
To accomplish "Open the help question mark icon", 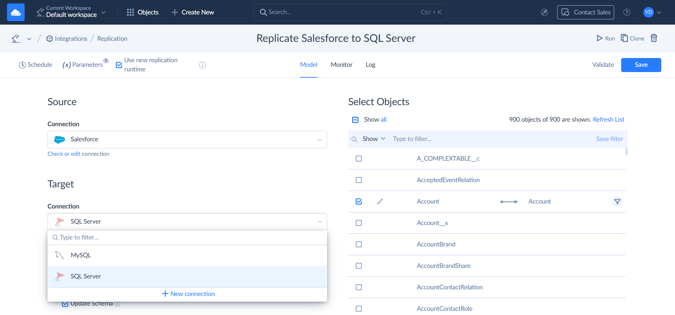I will pyautogui.click(x=627, y=12).
